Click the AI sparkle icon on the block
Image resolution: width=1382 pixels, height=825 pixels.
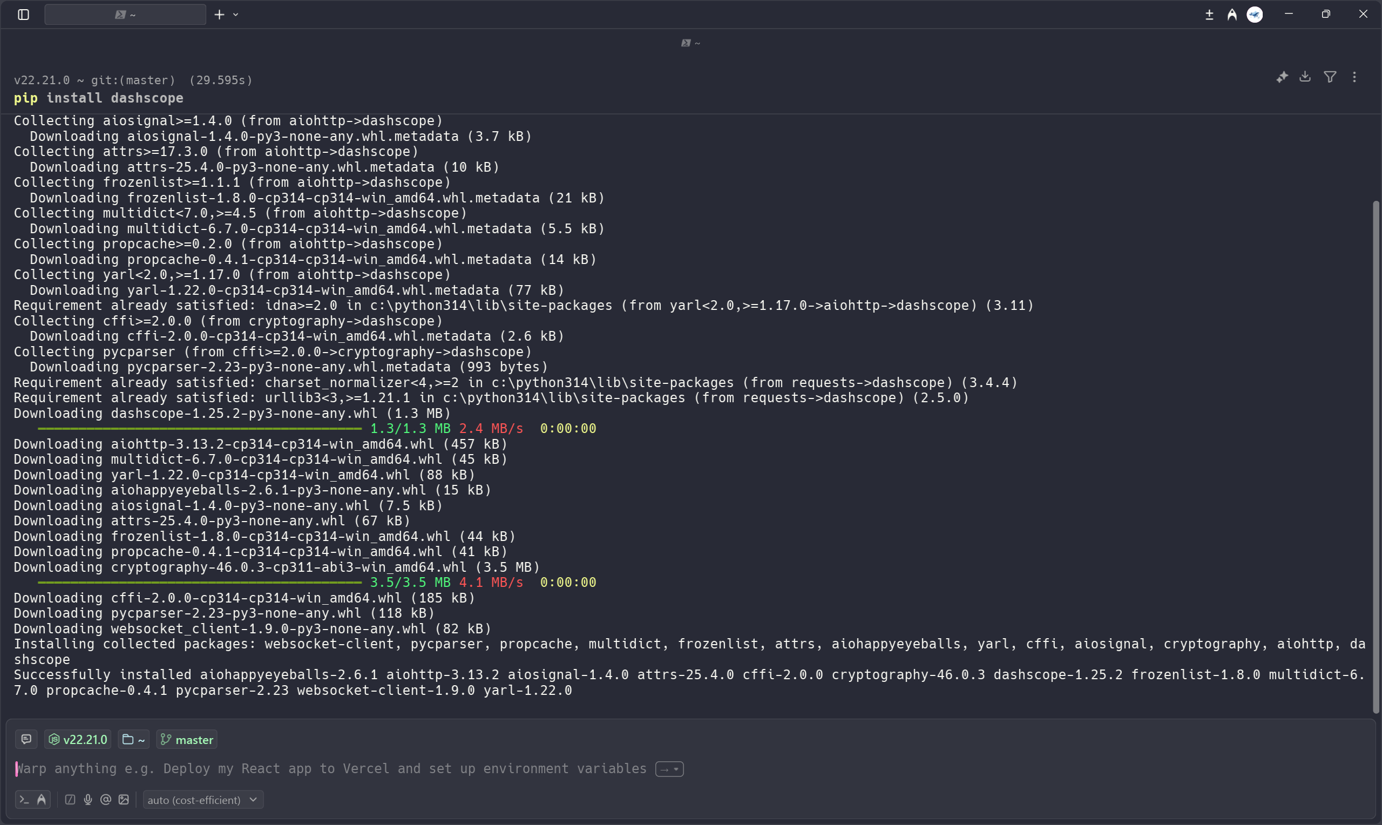(1282, 77)
